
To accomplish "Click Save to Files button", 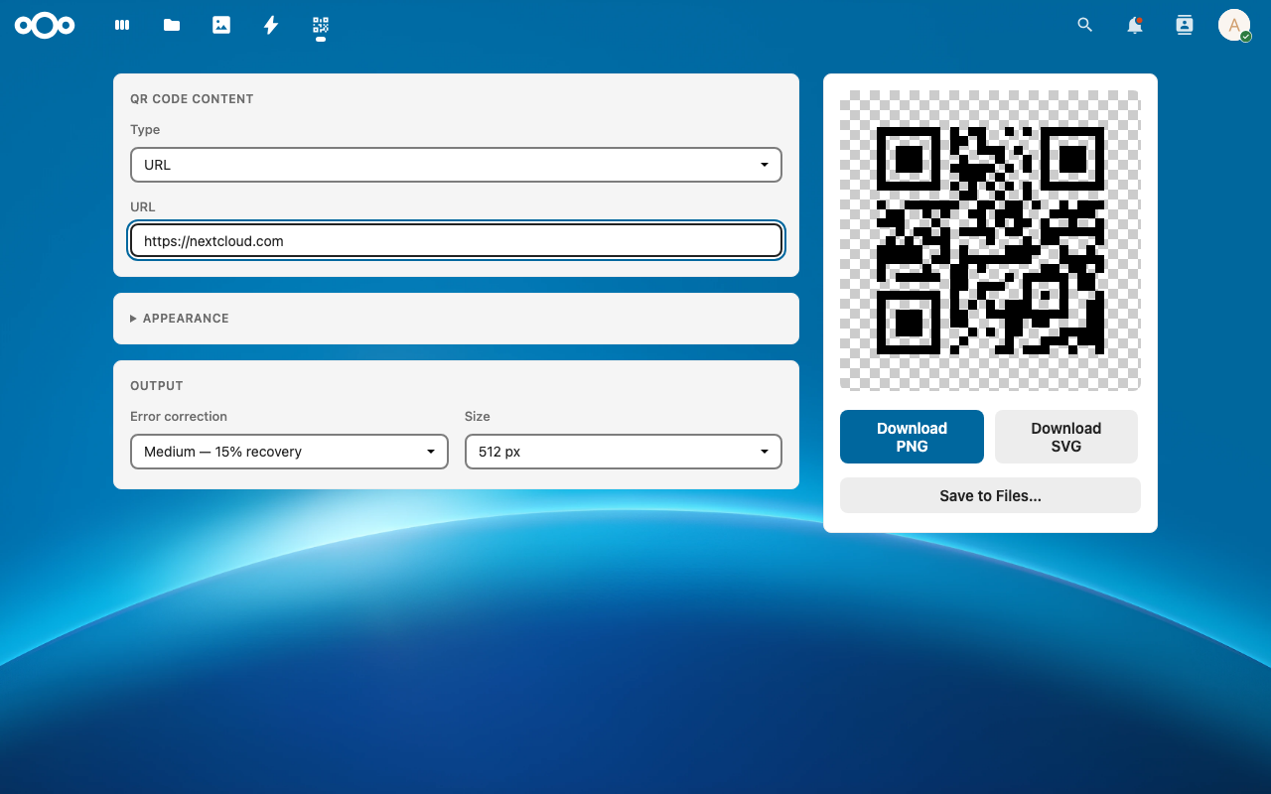I will 990,495.
